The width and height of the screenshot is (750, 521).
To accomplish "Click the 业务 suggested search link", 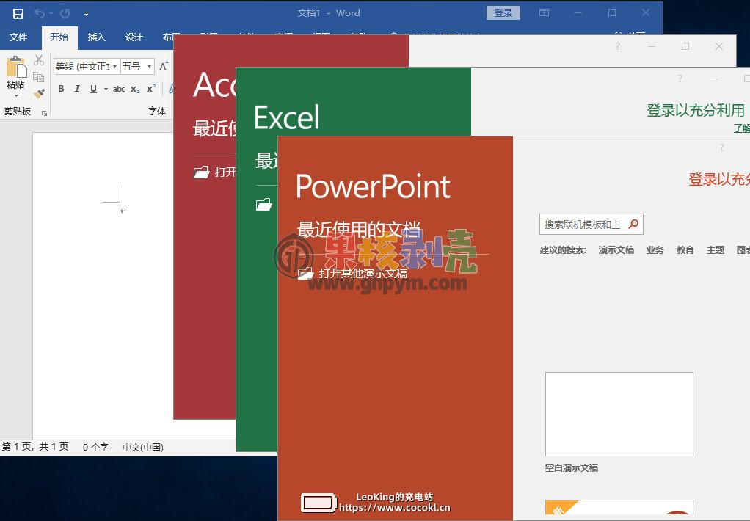I will (x=655, y=249).
